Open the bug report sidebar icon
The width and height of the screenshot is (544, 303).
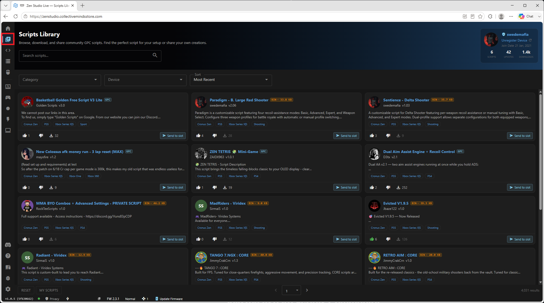point(8,278)
